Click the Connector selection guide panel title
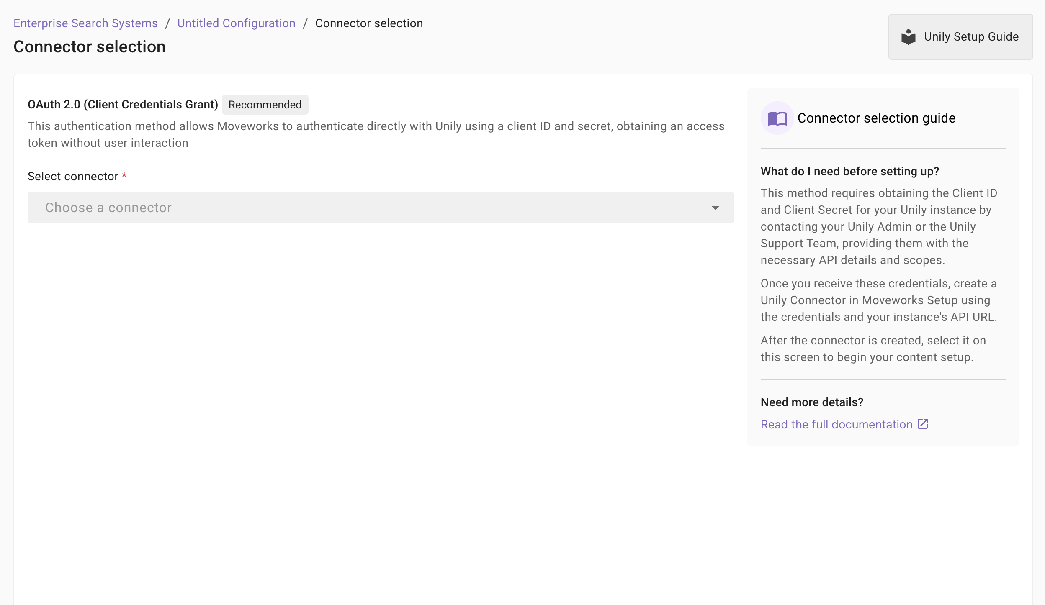The width and height of the screenshot is (1045, 605). tap(876, 118)
